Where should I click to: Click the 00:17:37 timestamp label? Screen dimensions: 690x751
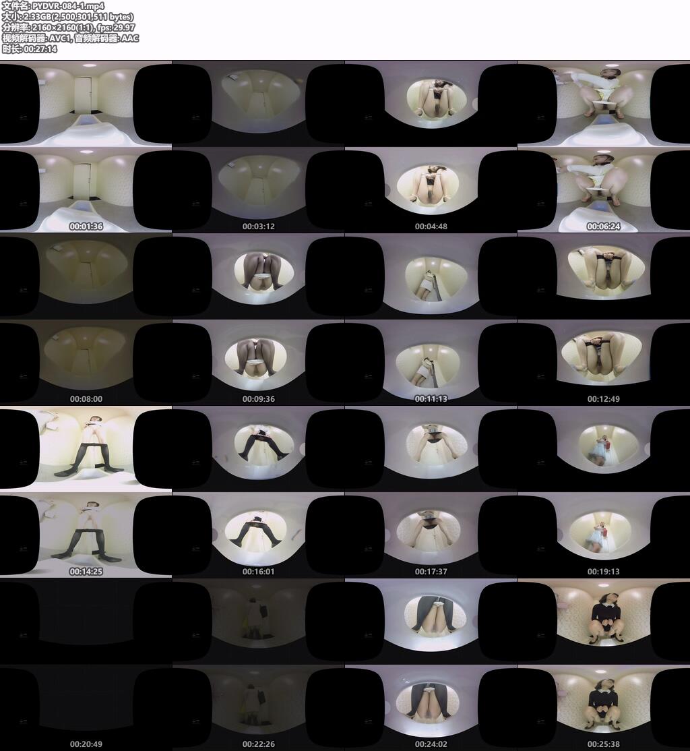pos(431,572)
